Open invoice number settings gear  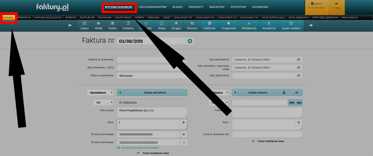click(190, 41)
